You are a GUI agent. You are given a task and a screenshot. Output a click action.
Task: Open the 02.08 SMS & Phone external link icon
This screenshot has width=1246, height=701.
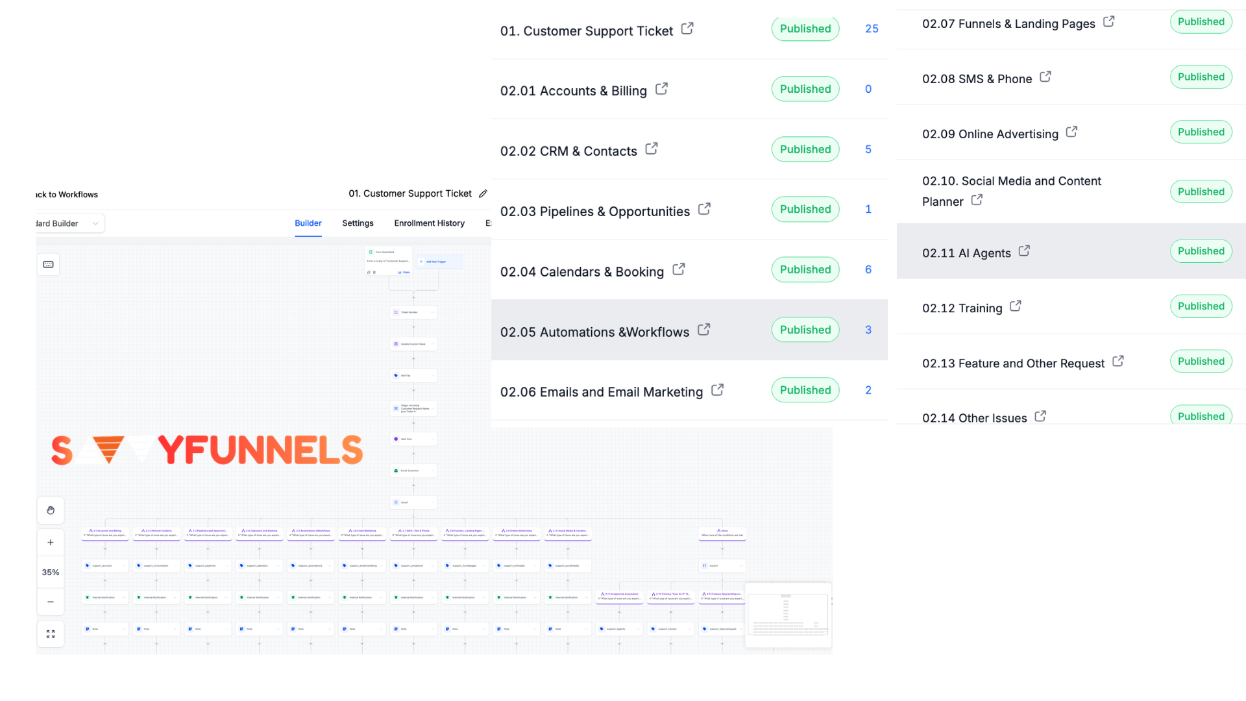(x=1045, y=77)
